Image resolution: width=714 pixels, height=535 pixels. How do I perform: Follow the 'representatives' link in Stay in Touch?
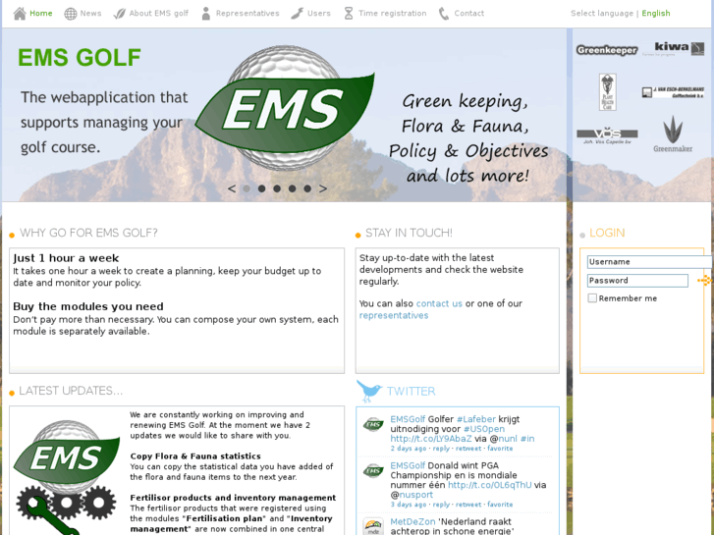pos(394,315)
